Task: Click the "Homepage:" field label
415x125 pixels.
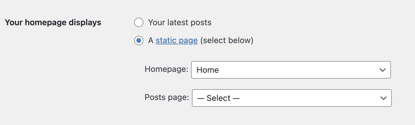Action: (x=166, y=69)
